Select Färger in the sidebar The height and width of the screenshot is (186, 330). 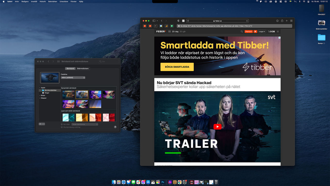[x=47, y=93]
